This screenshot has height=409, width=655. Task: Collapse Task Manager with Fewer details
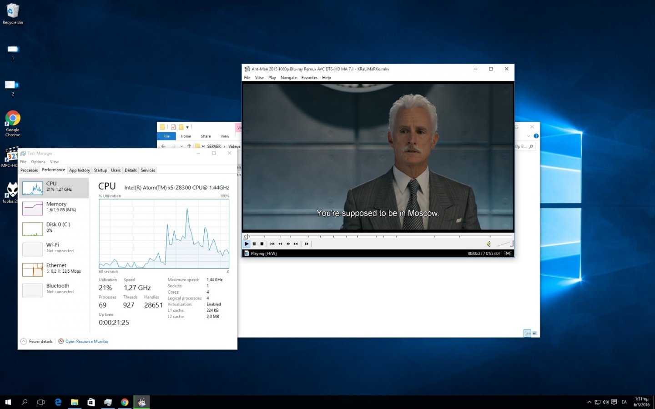37,341
